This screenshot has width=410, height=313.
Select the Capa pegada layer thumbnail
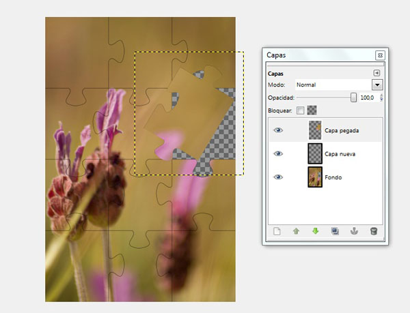[315, 130]
